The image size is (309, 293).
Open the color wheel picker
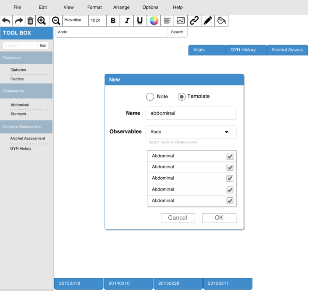tap(154, 21)
